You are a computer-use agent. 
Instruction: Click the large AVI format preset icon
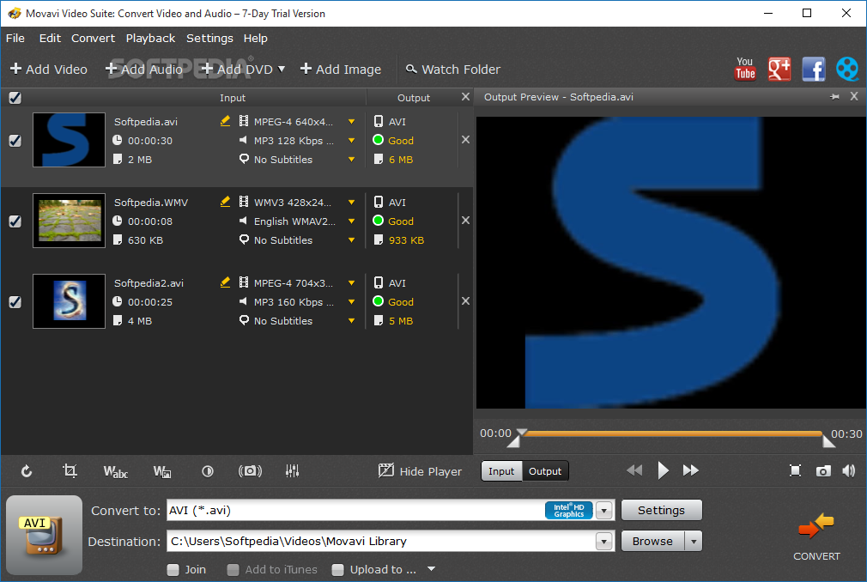point(45,535)
